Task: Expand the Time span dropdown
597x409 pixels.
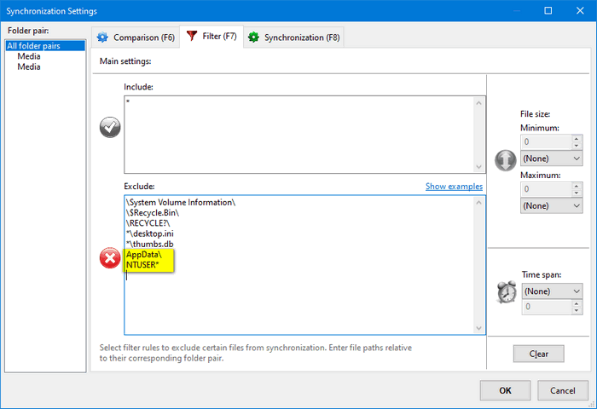Action: pyautogui.click(x=551, y=291)
